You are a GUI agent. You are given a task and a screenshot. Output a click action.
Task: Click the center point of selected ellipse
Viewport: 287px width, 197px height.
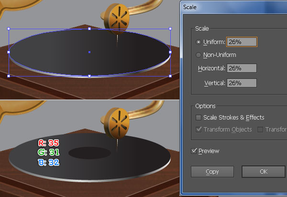[x=89, y=52]
